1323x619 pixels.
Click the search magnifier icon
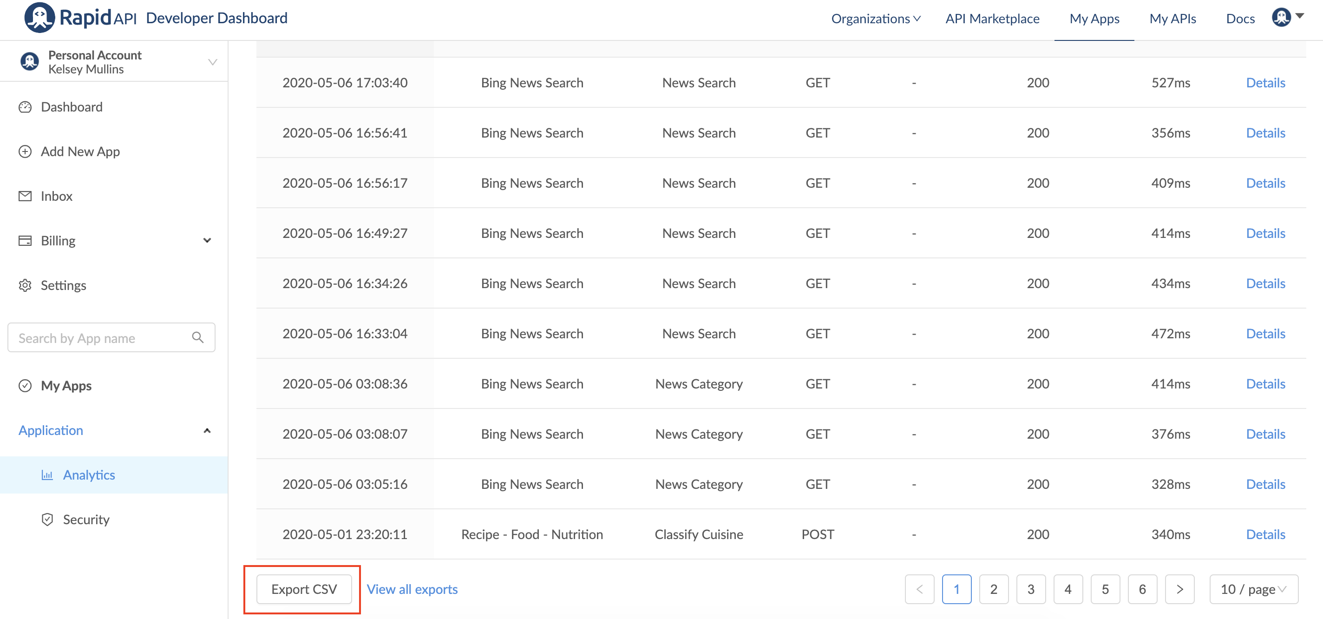pos(198,337)
